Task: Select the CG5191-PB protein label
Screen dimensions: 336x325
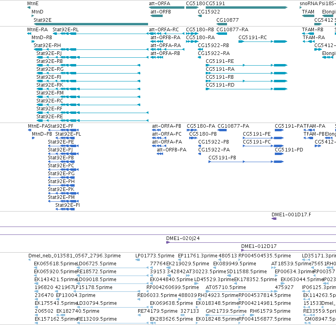Action: (x=222, y=158)
